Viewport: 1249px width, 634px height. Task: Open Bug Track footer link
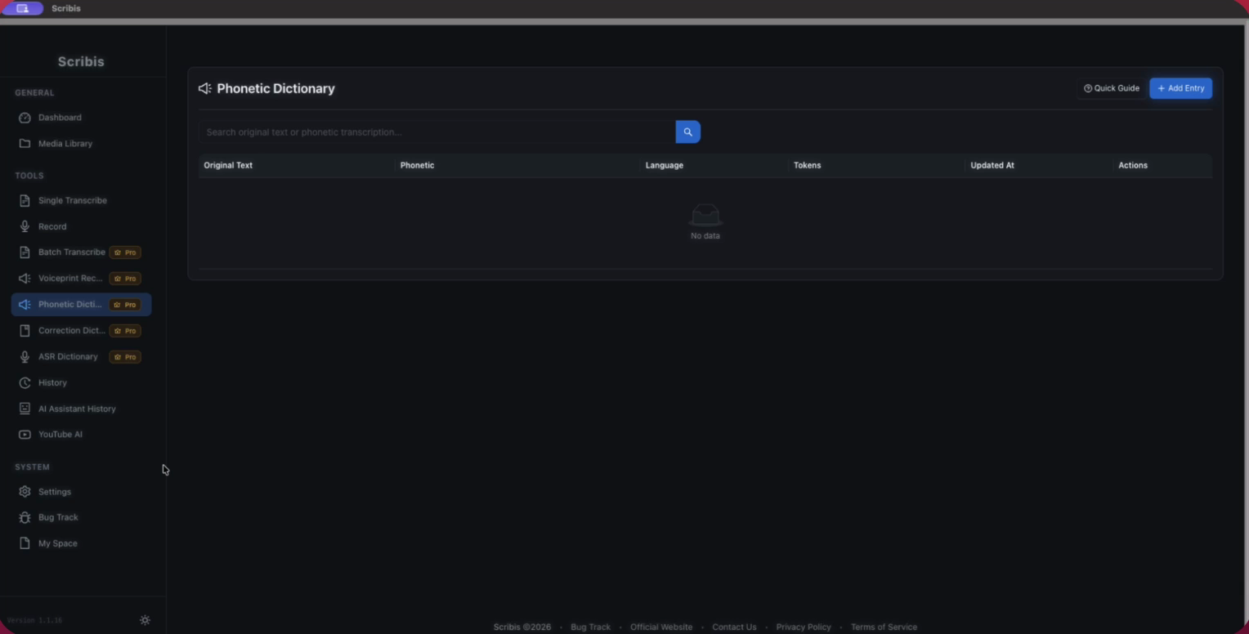tap(590, 627)
